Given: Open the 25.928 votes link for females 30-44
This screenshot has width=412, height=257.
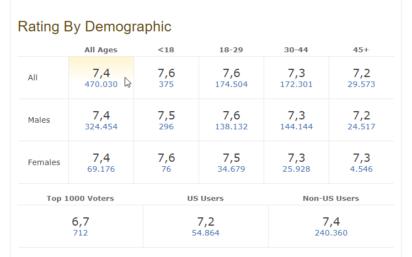Looking at the screenshot, I should pyautogui.click(x=296, y=169).
